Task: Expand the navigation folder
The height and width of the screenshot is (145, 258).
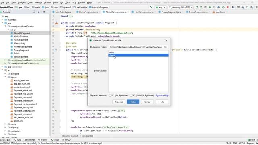Action: pyautogui.click(x=5, y=131)
